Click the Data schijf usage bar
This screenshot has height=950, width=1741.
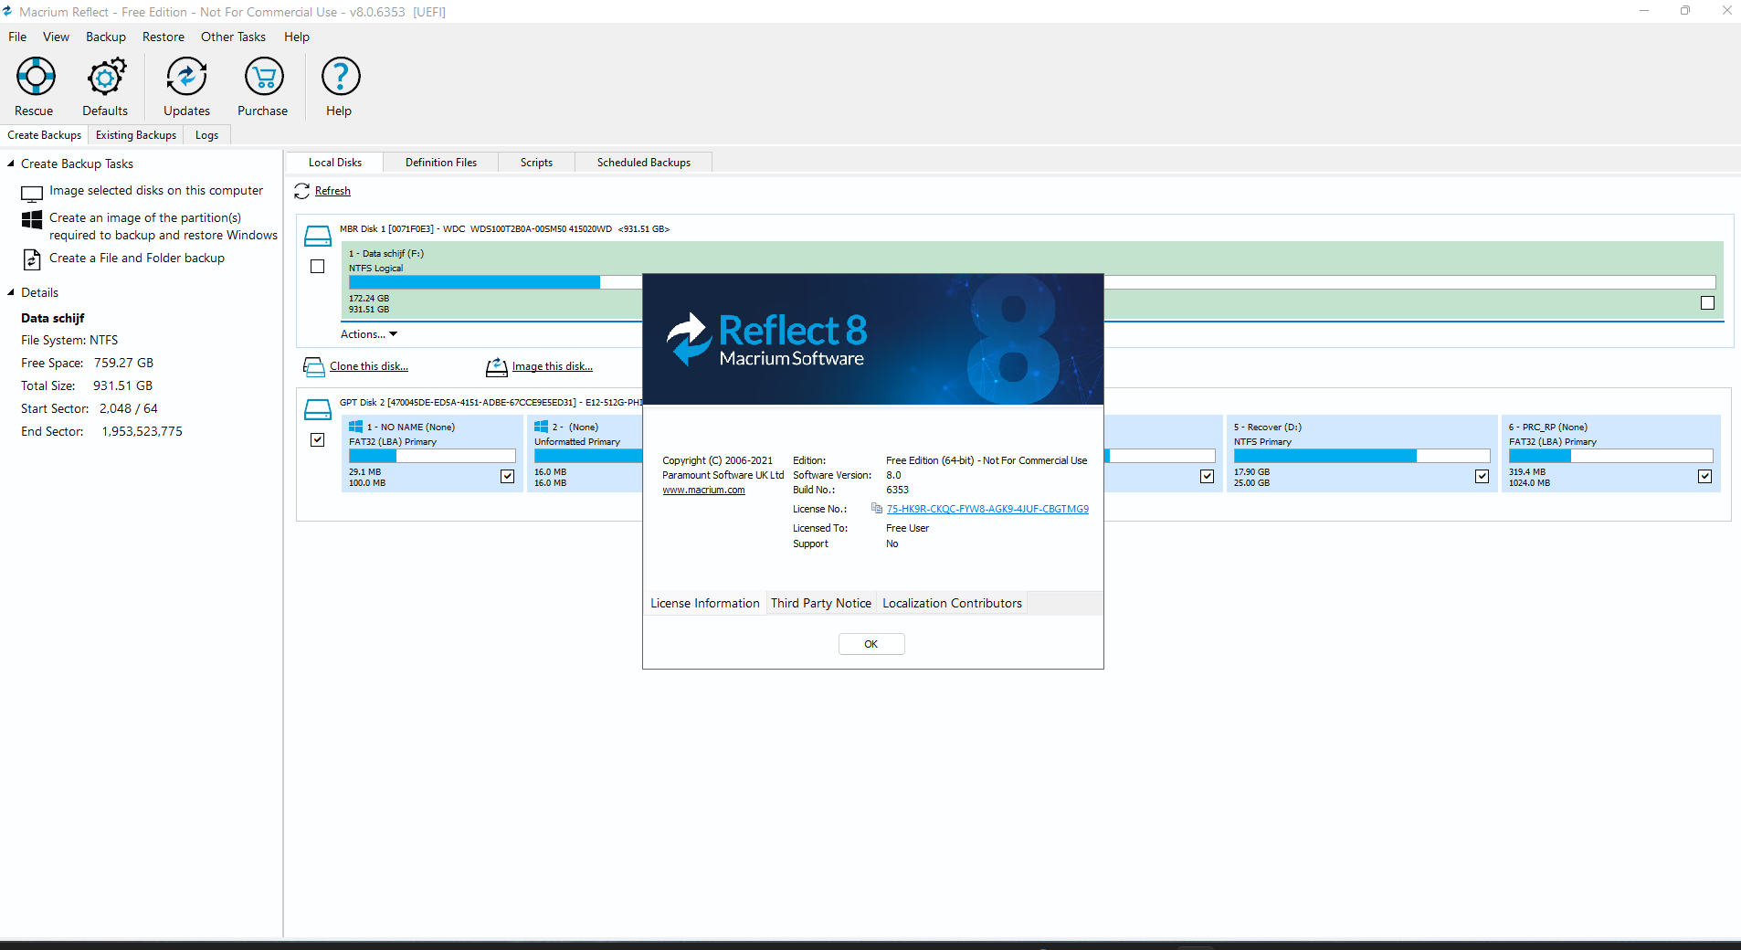pos(493,282)
